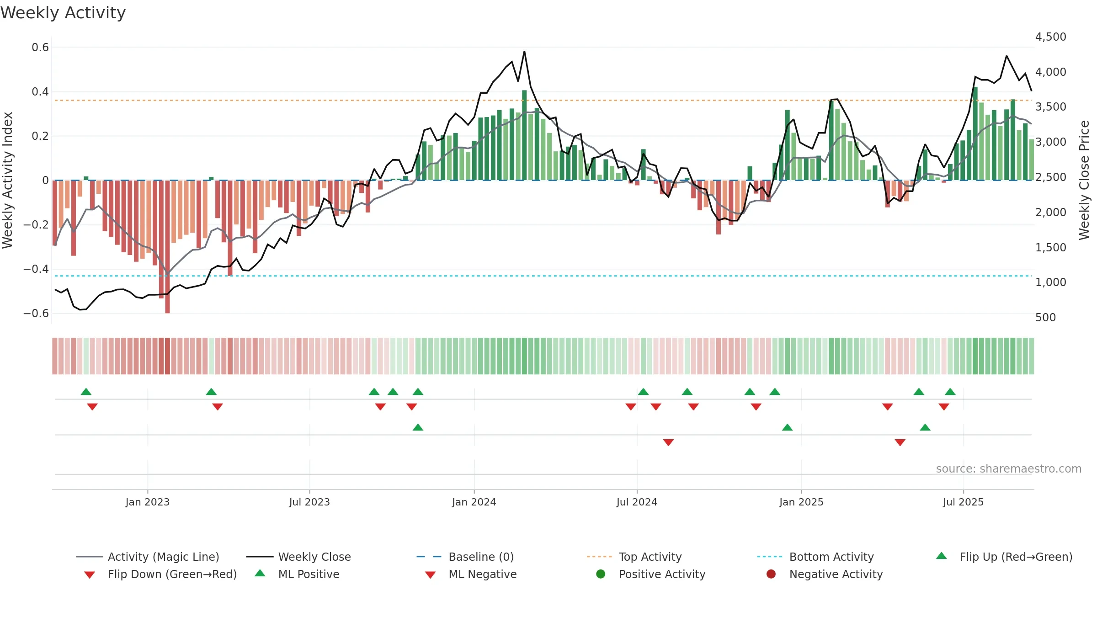This screenshot has height=617, width=1097.
Task: Click the 'Jul 2024' x-axis label
Action: point(637,502)
